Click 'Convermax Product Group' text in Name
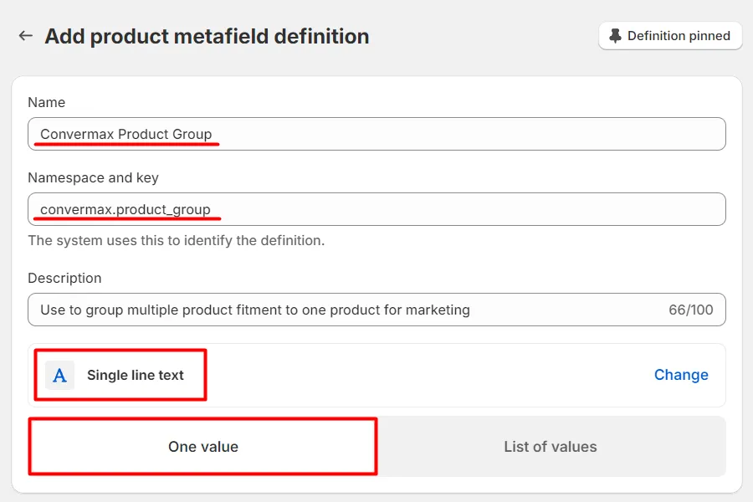The width and height of the screenshot is (753, 502). click(x=125, y=134)
